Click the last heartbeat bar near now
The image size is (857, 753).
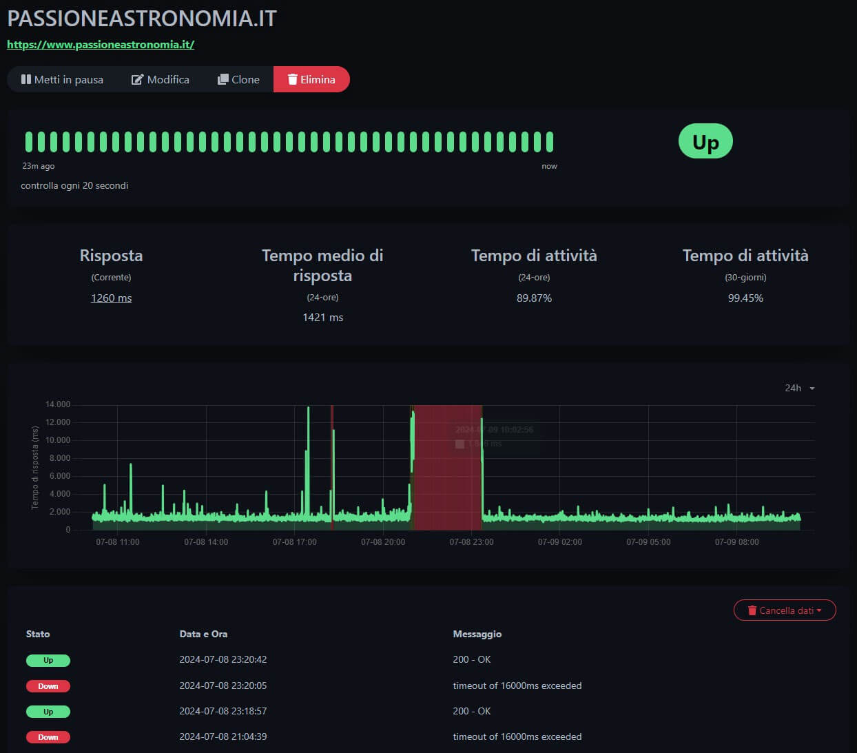pos(550,141)
